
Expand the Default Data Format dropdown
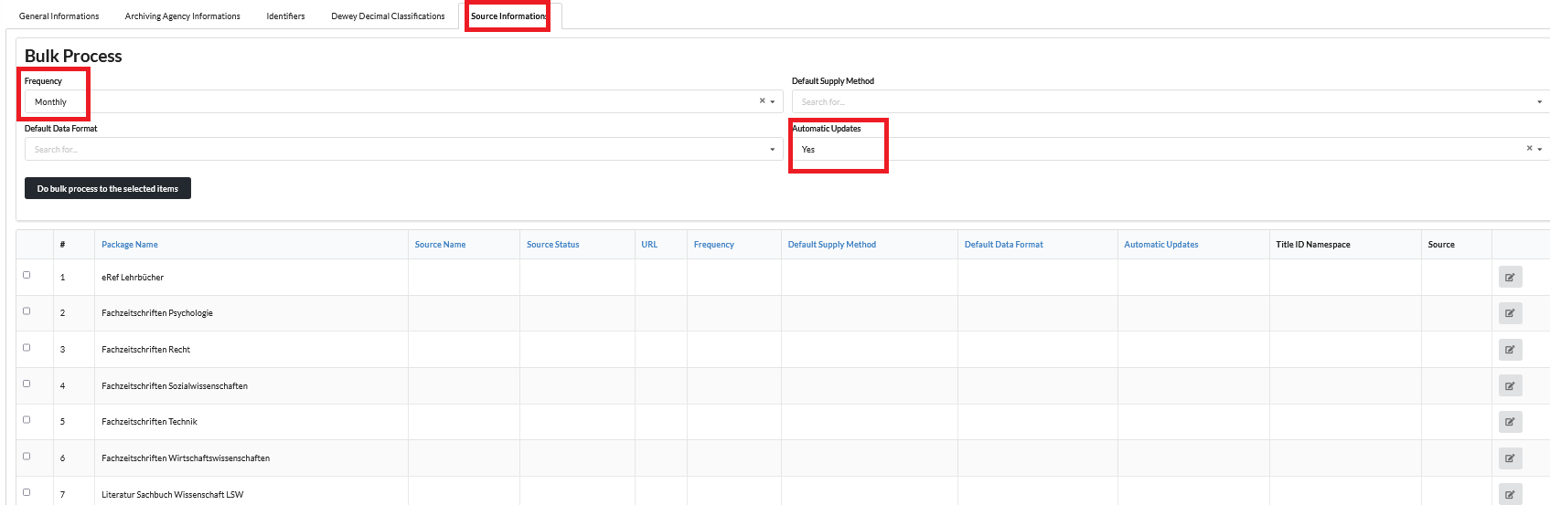tap(403, 150)
